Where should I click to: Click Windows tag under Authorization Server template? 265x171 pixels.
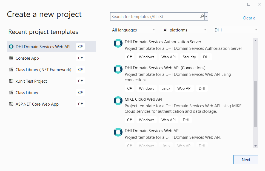coord(147,57)
